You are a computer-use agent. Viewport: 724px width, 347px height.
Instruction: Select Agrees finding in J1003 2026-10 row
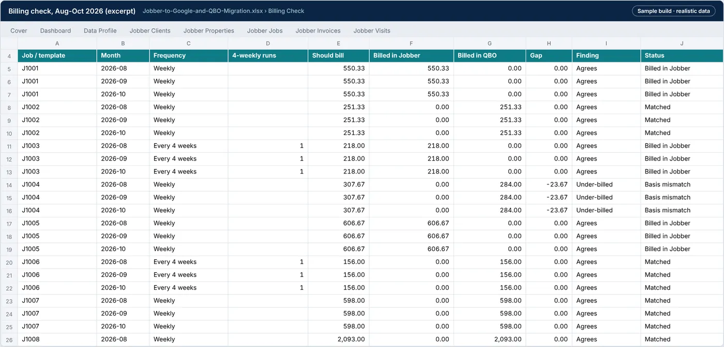click(x=606, y=171)
